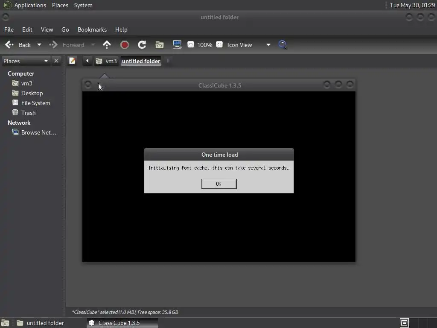Click the Search magnifier icon
Viewport: 437px width, 328px height.
[x=283, y=45]
